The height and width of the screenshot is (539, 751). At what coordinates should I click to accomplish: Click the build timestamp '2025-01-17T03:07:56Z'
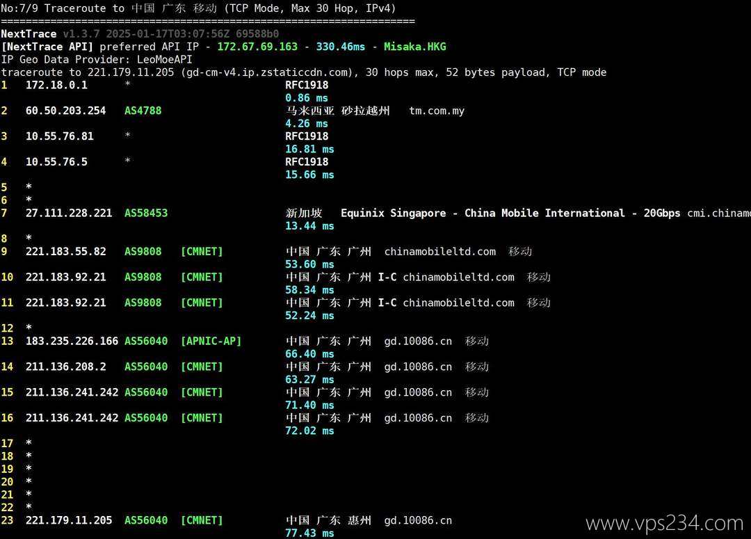168,34
